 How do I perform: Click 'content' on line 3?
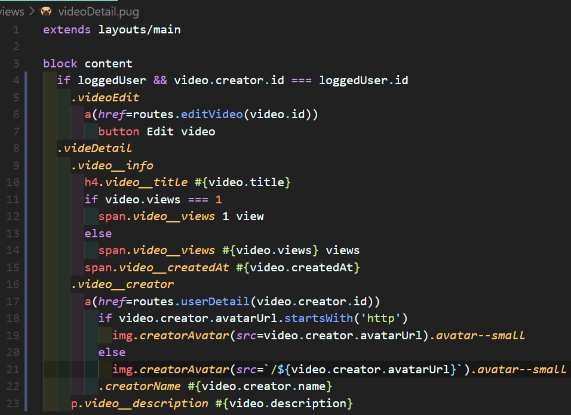click(x=109, y=64)
